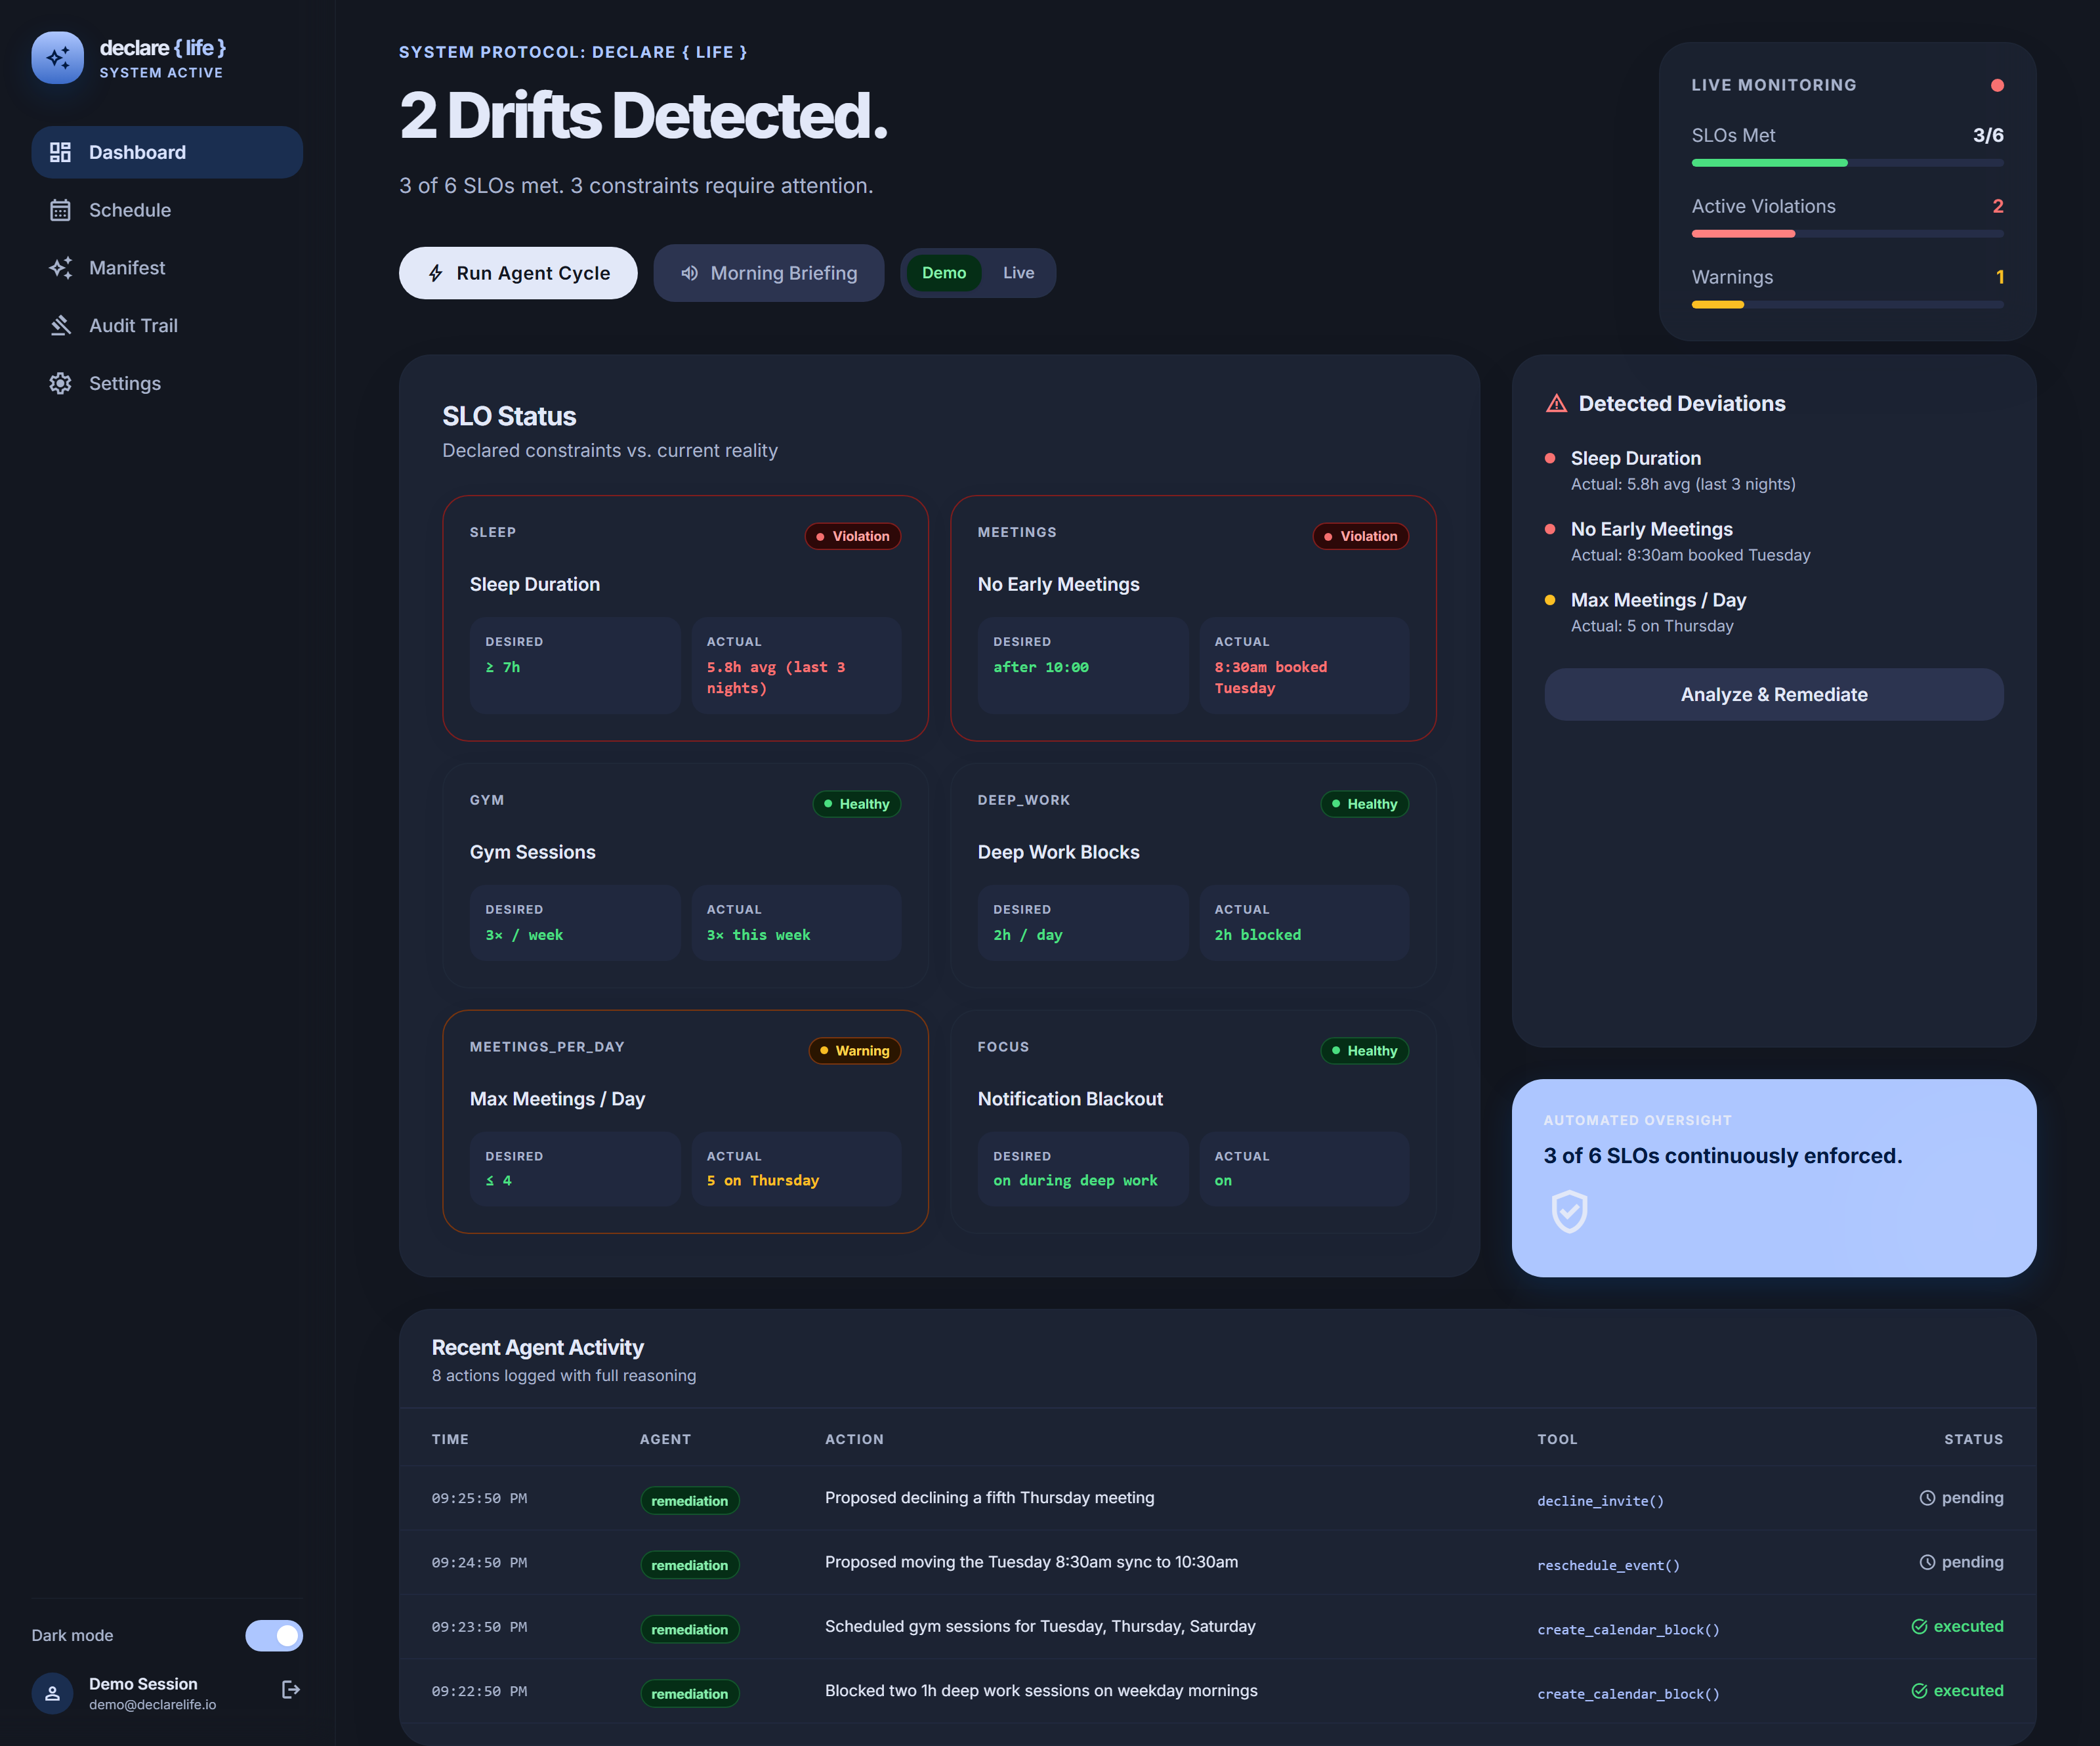
Task: Click the demo@declarelife.io email text
Action: pos(152,1705)
